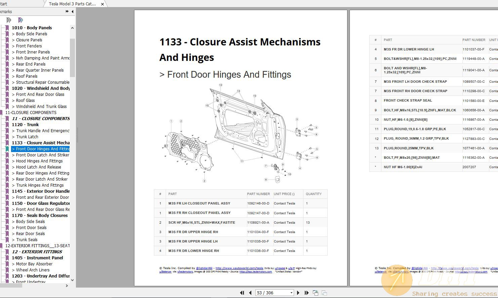The width and height of the screenshot is (498, 298).
Task: Click the bookmark icon beside Roof Glass
Action: pyautogui.click(x=7, y=101)
